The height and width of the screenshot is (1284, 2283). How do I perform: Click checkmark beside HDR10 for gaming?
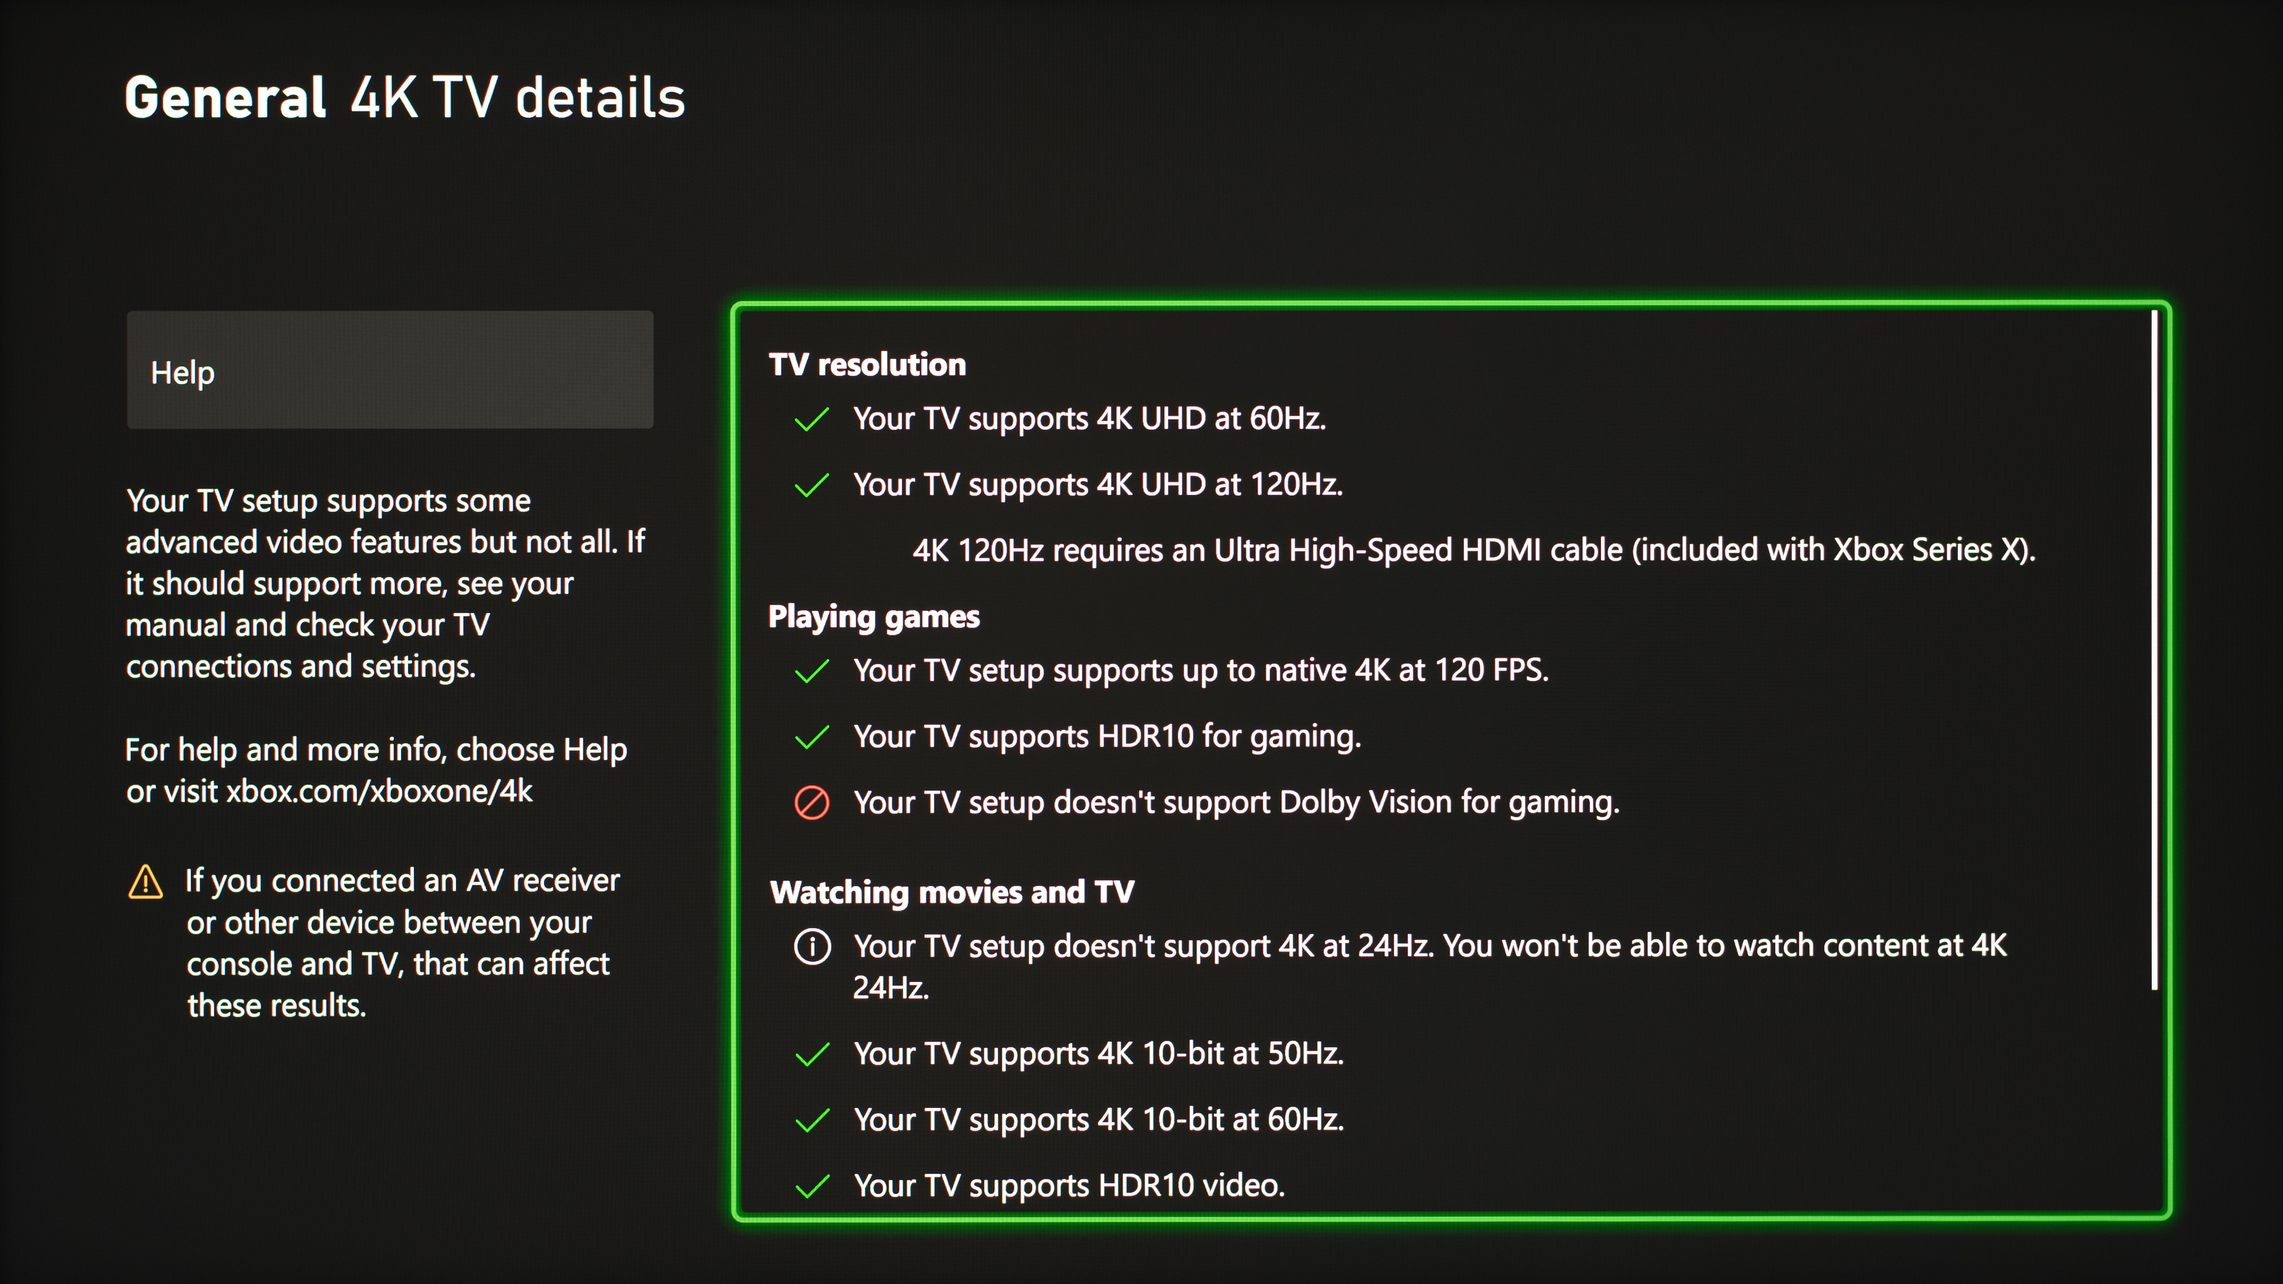point(812,736)
